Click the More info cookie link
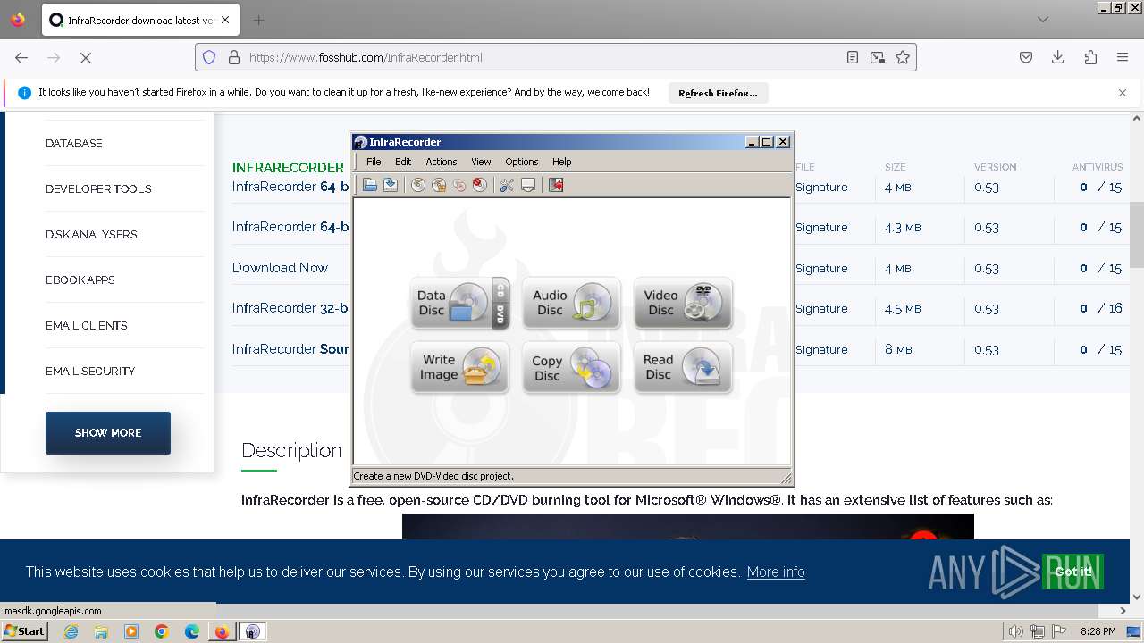 click(776, 572)
